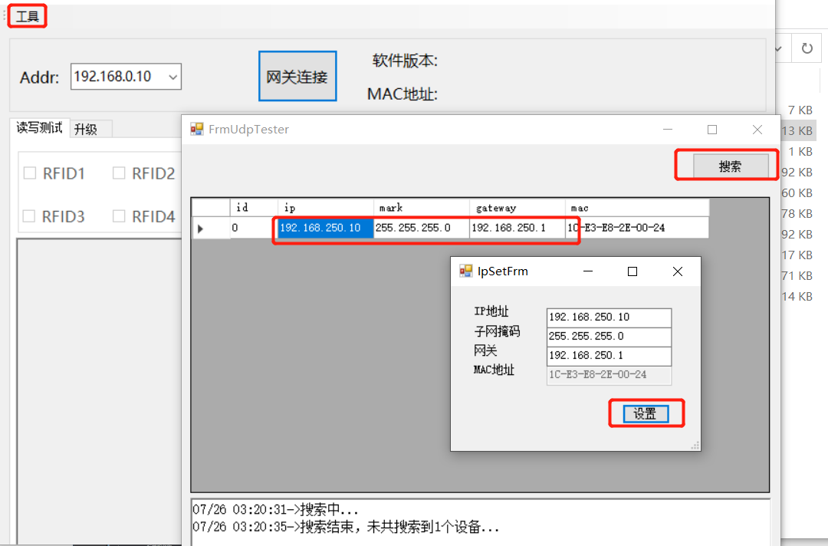The width and height of the screenshot is (828, 546).
Task: Enable the RFID2 checkbox
Action: pos(119,173)
